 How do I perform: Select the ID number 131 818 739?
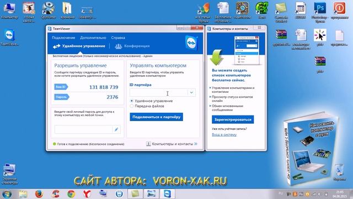[104, 87]
